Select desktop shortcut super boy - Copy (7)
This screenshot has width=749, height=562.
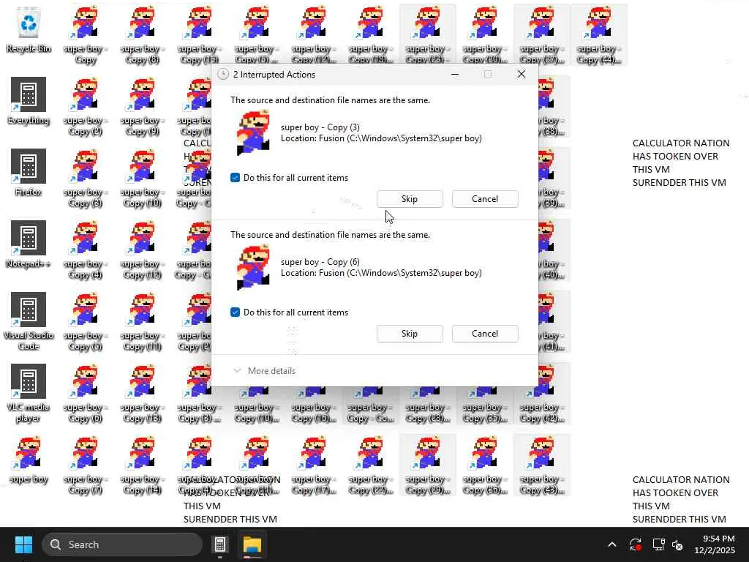[86, 466]
